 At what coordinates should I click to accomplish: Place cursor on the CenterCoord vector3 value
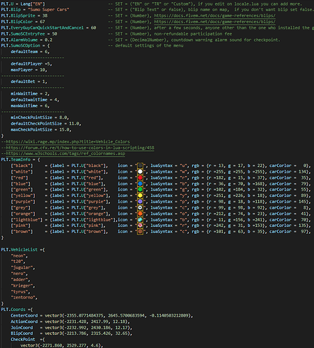[x=118, y=315]
